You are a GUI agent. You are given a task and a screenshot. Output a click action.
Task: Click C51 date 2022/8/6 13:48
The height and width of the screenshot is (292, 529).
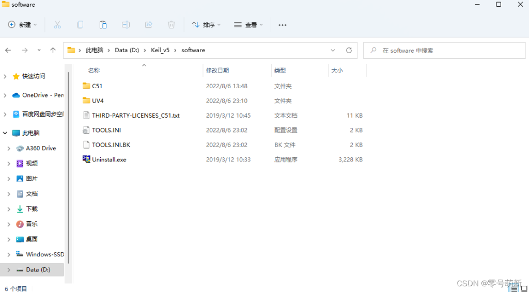point(227,86)
